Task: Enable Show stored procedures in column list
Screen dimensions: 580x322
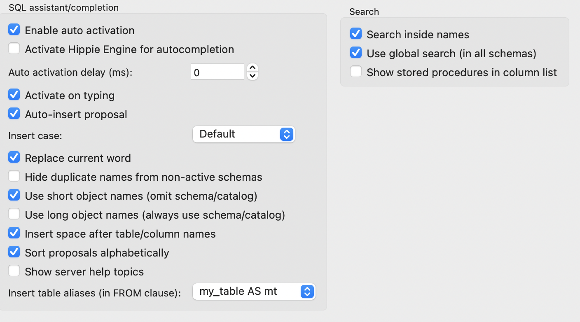Action: pyautogui.click(x=355, y=71)
